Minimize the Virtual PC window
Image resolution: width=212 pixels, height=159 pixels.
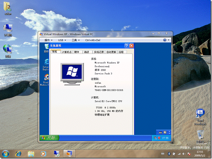(x=153, y=34)
